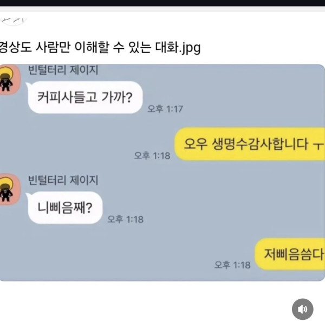The height and width of the screenshot is (328, 325).
Task: Click the timestamp beside the 니삐음째? bubble
Action: 126,219
